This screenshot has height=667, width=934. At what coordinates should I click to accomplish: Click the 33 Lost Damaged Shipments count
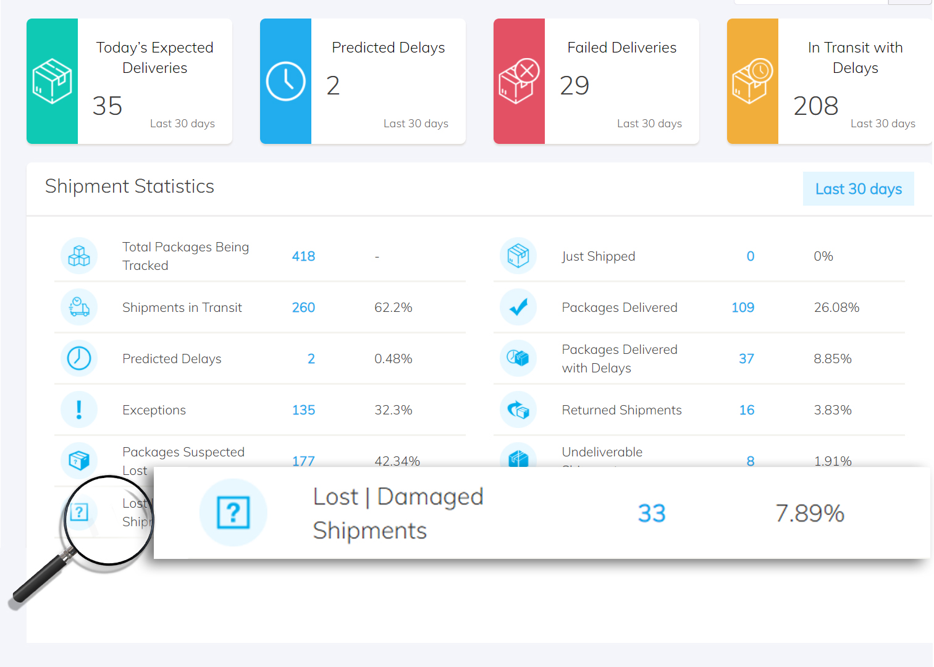click(651, 513)
